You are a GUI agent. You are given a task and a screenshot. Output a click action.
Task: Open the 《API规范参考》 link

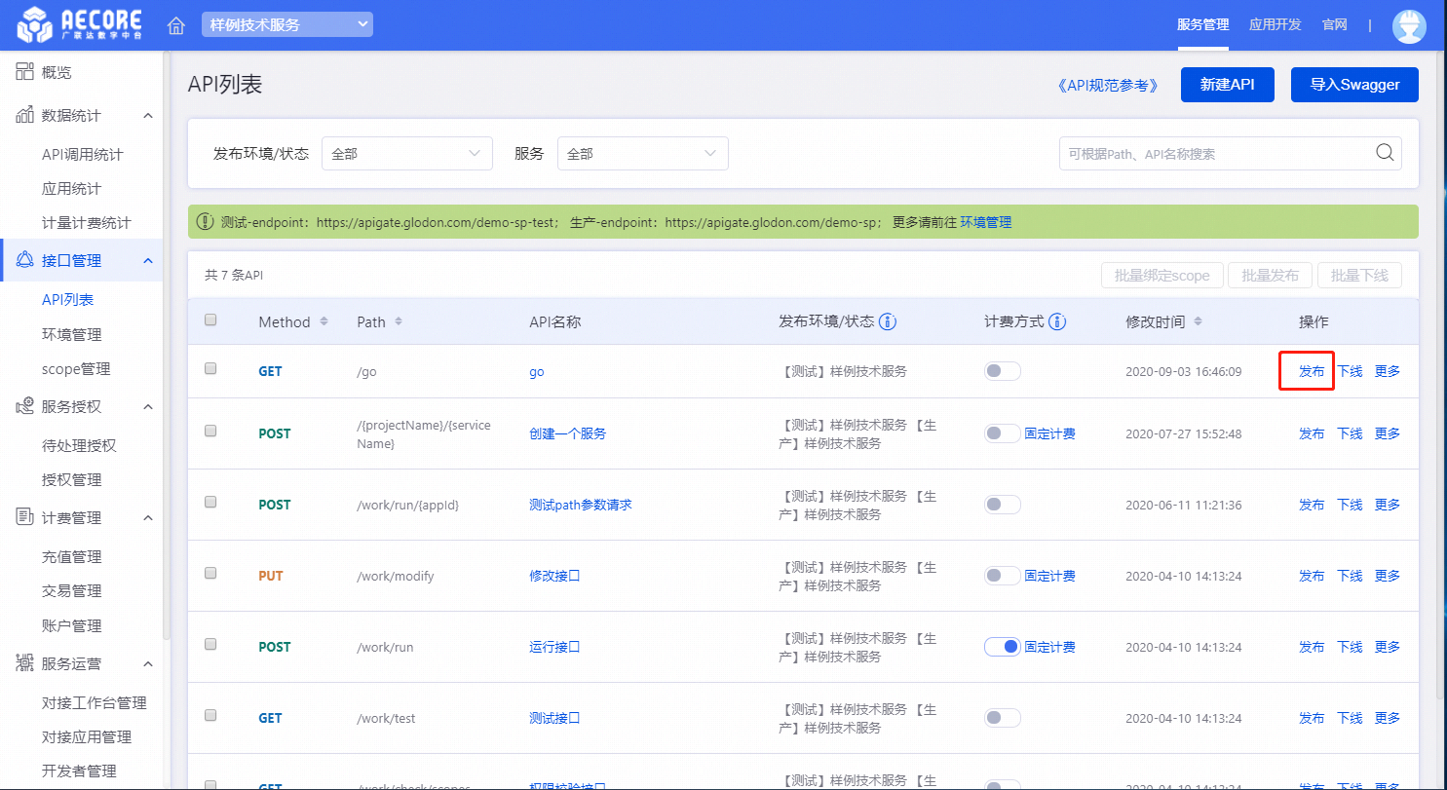pos(1109,86)
